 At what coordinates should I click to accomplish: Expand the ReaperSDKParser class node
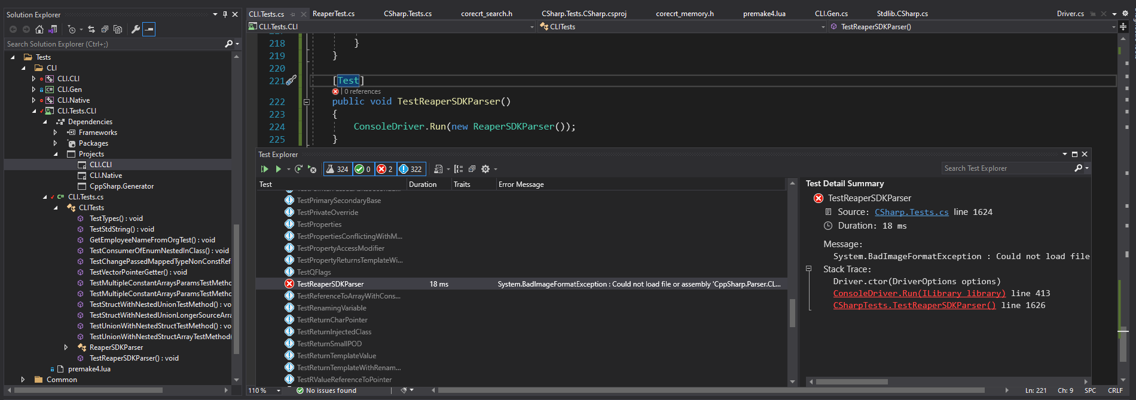click(x=66, y=347)
